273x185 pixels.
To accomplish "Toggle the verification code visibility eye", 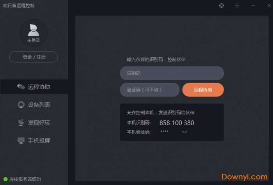I will pos(184,132).
